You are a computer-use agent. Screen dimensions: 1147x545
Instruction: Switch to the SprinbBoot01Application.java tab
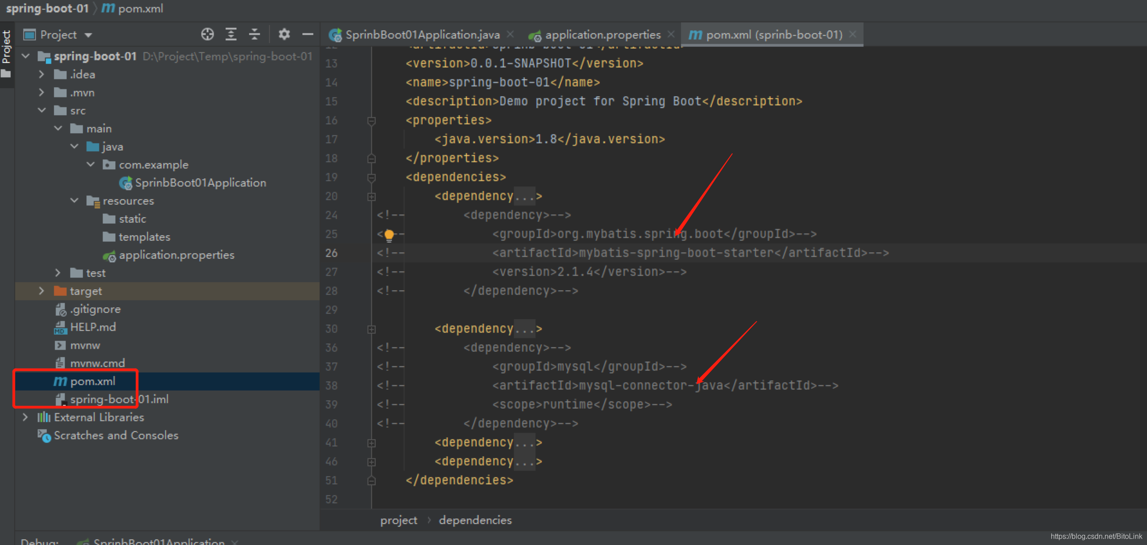point(422,35)
